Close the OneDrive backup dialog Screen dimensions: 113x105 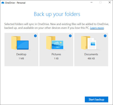point(109,2)
